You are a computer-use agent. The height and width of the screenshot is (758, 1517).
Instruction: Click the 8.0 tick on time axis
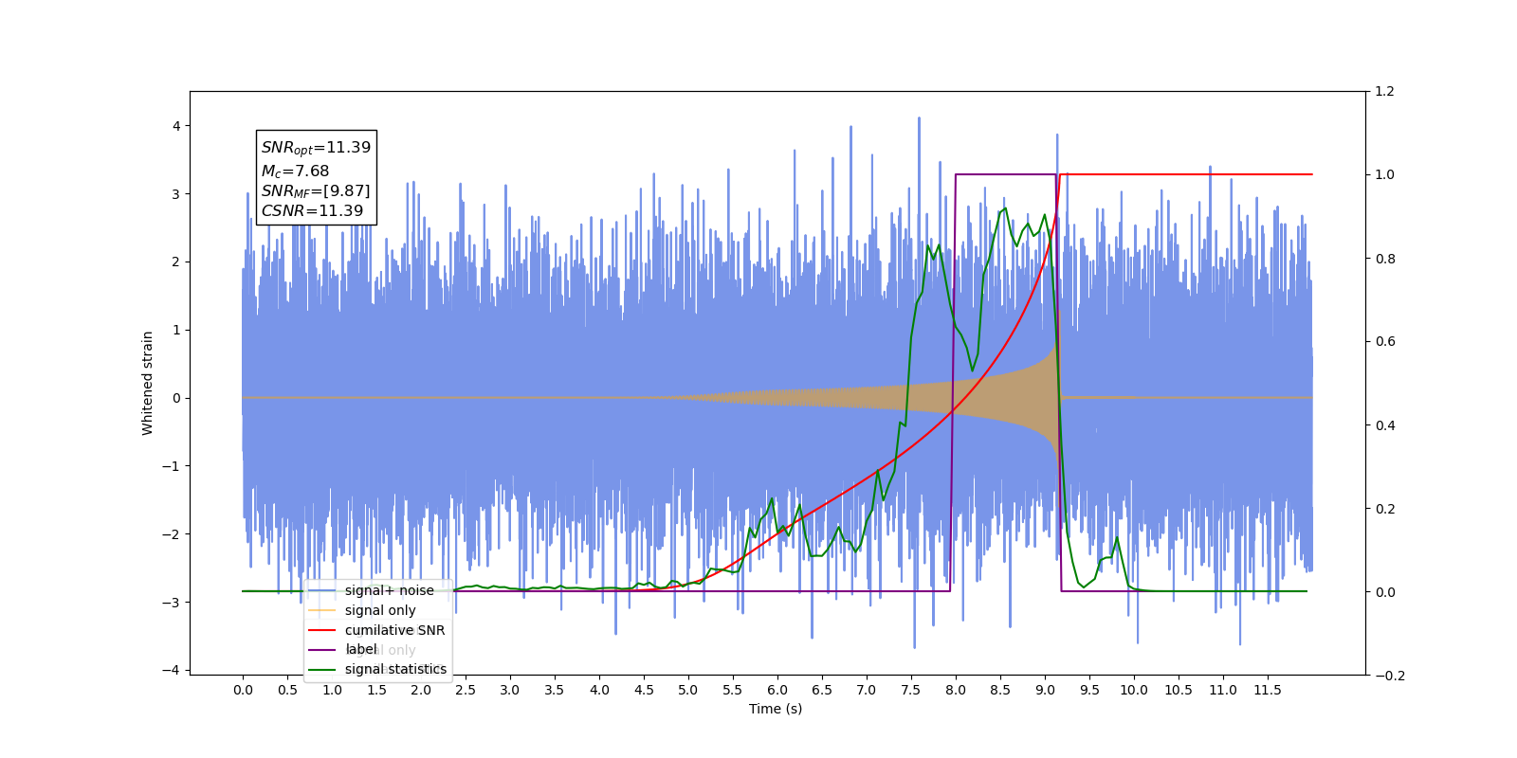pos(956,690)
